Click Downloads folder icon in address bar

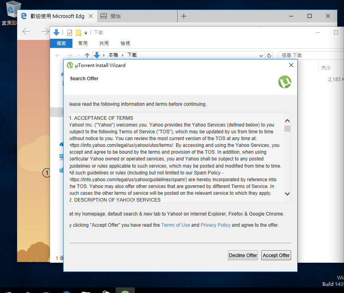(97, 55)
